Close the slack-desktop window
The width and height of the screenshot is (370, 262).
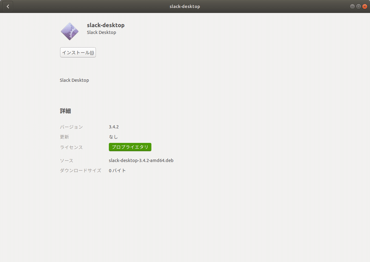pos(365,6)
